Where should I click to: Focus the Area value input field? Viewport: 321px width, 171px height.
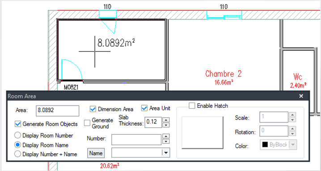(57, 111)
